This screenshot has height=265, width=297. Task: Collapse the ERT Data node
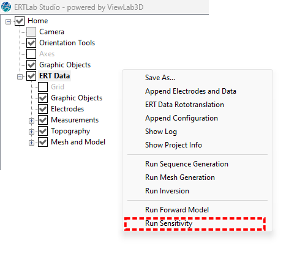pos(20,77)
